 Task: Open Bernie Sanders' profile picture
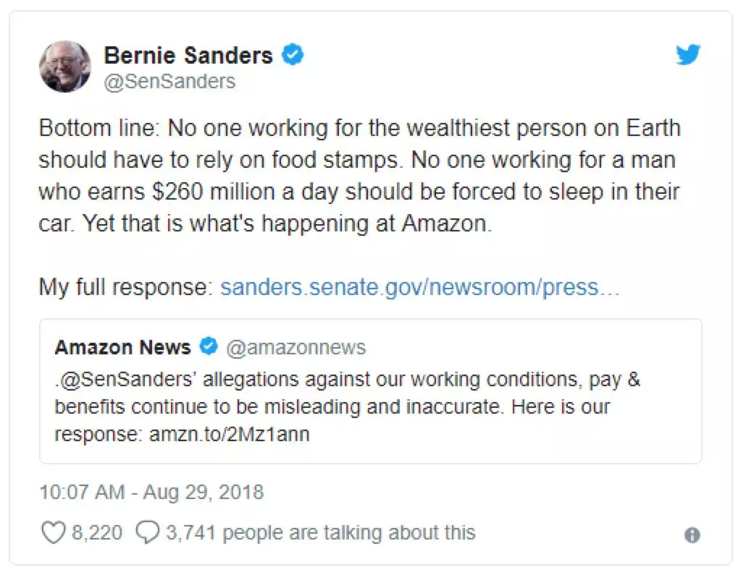coord(64,66)
